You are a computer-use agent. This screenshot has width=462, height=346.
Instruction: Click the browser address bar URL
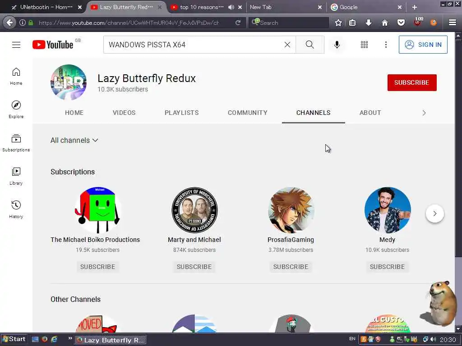pos(129,23)
